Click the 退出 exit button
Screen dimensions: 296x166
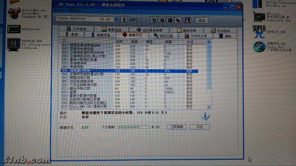(202, 20)
